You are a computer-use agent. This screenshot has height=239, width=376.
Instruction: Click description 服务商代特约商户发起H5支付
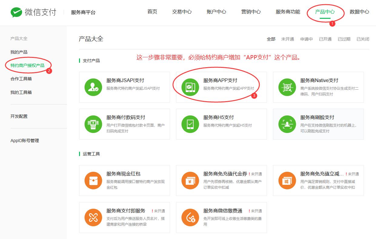(228, 125)
